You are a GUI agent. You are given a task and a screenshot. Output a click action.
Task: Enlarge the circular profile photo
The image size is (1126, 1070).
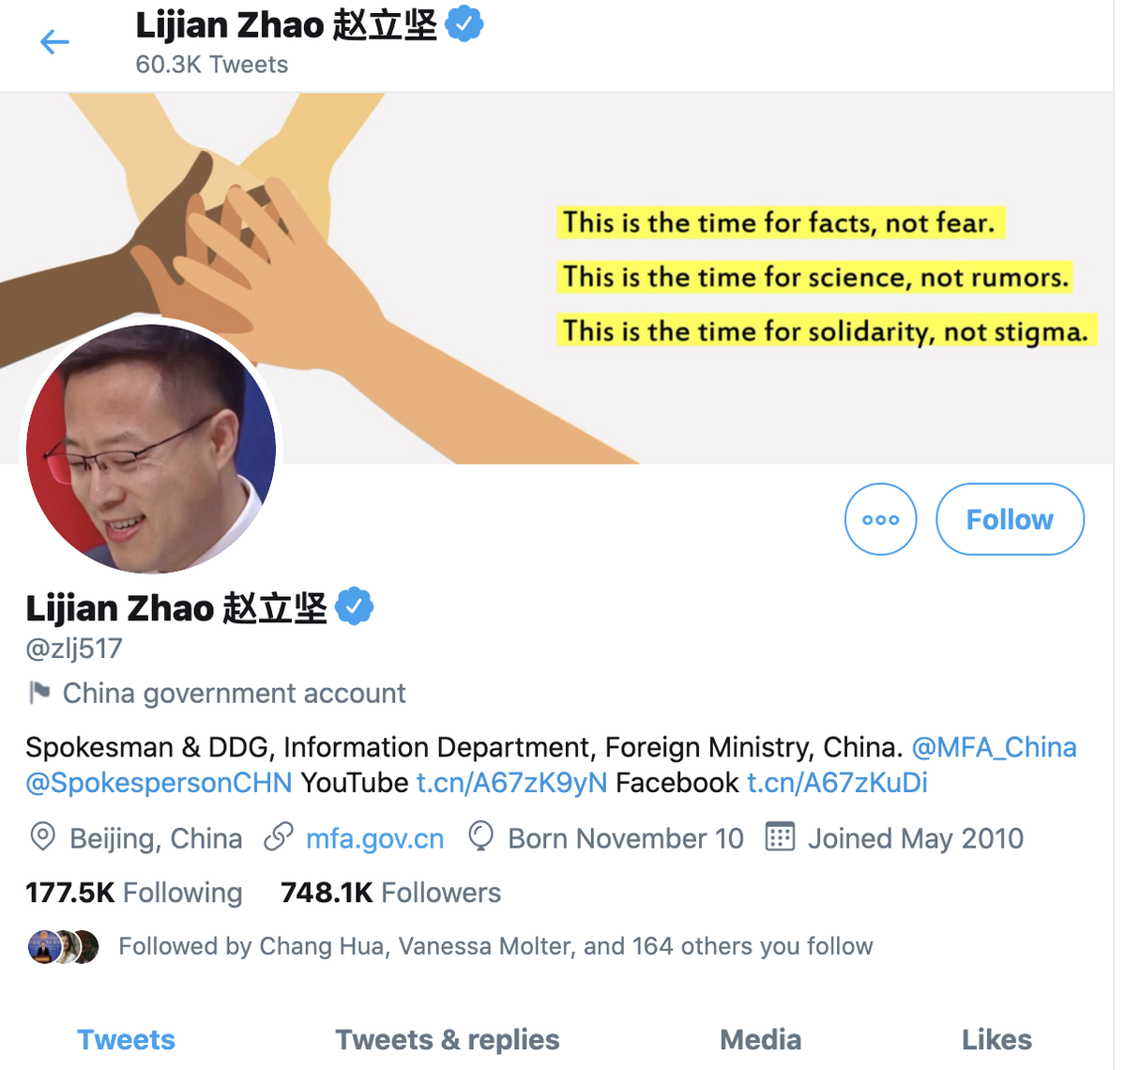click(x=151, y=449)
